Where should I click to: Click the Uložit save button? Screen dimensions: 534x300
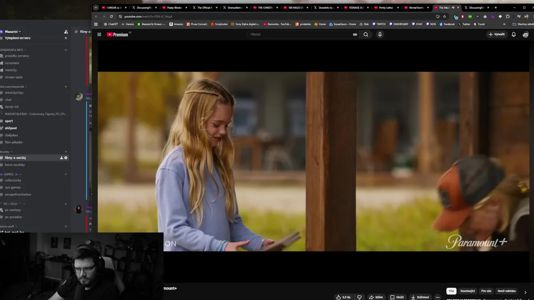pos(397,297)
